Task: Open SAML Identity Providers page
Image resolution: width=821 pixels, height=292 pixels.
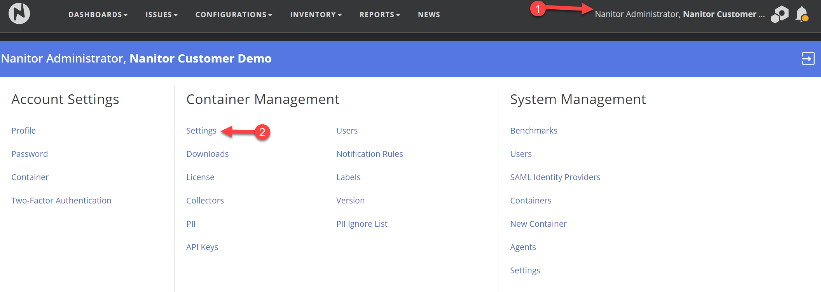Action: 555,177
